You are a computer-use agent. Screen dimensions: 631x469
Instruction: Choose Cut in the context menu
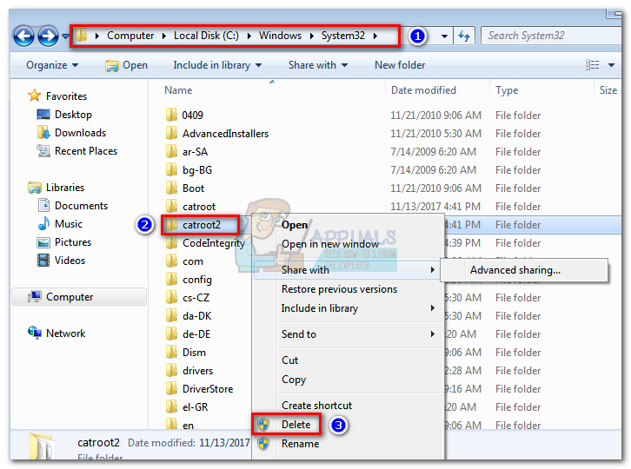click(x=349, y=360)
